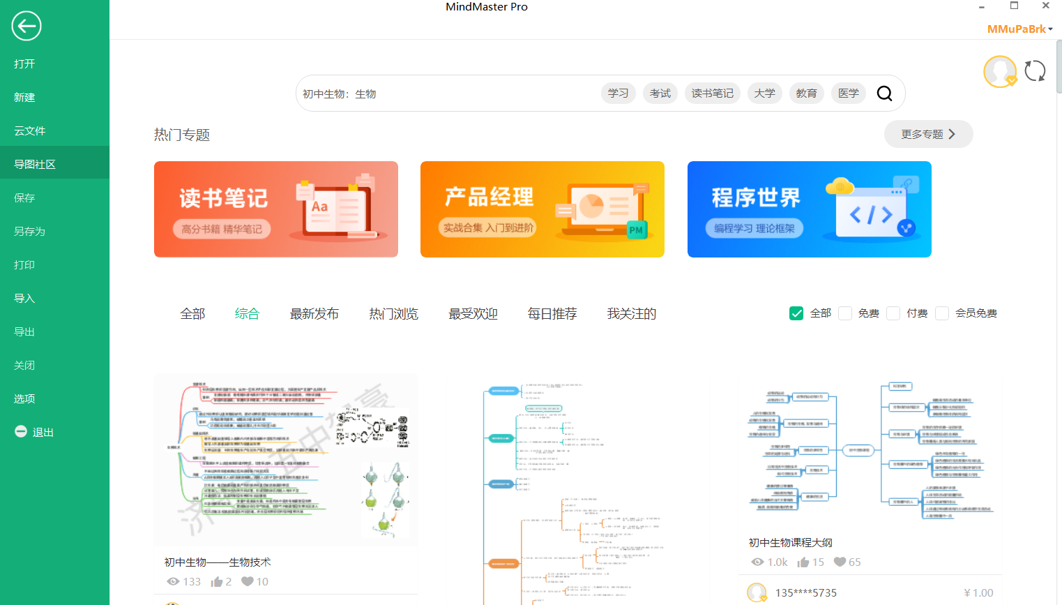Enable the 免费 filter checkbox
This screenshot has height=605, width=1062.
point(845,313)
